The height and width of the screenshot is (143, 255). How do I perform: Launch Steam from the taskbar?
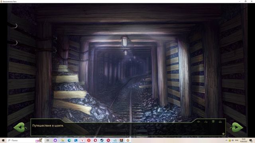point(102,140)
